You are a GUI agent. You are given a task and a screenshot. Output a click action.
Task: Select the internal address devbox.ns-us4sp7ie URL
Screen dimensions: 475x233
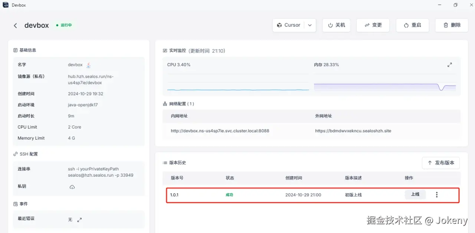point(220,131)
